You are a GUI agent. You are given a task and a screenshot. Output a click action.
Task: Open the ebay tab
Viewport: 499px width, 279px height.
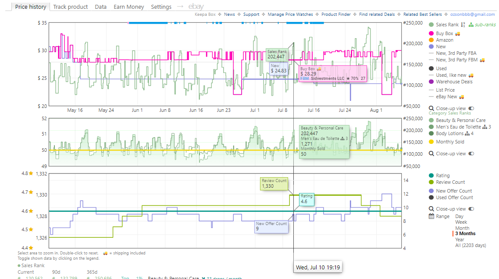coord(196,7)
